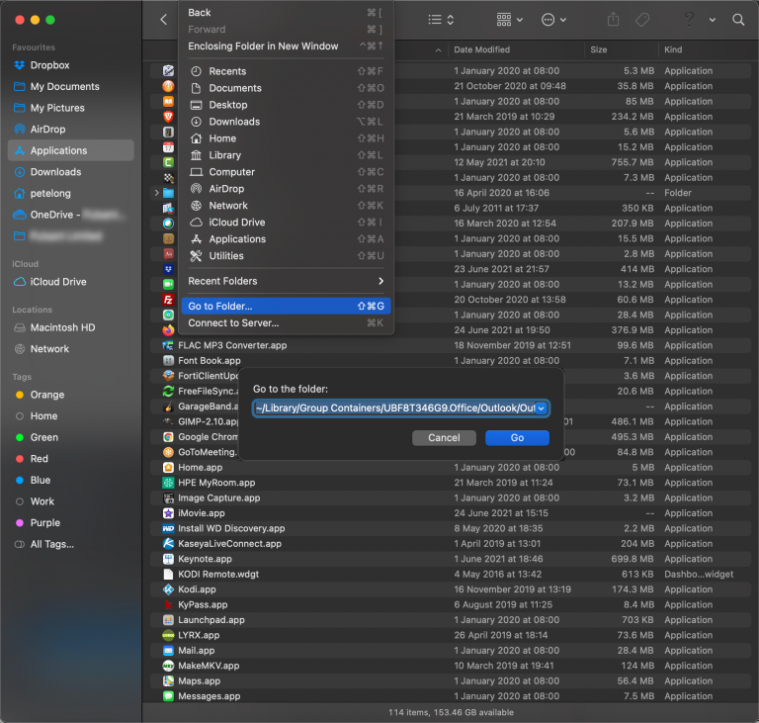Select KaseyaLiveConnect.app icon
The height and width of the screenshot is (723, 759).
(x=168, y=543)
